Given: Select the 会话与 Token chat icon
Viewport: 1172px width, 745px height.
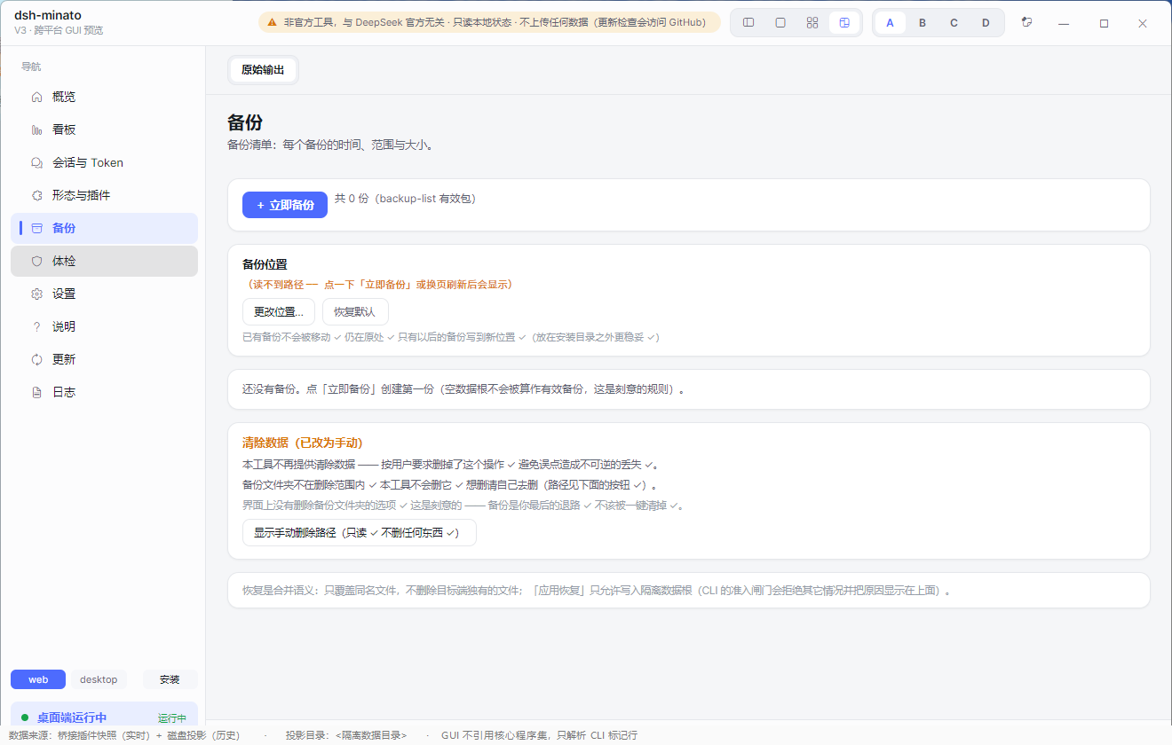Looking at the screenshot, I should pos(36,162).
